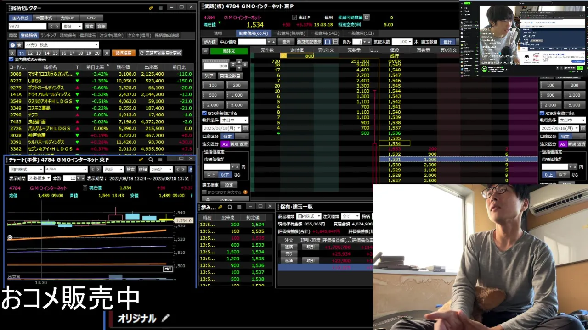
Task: Toggle SORを有効にする checkbox in right order panel
Action: [x=542, y=113]
